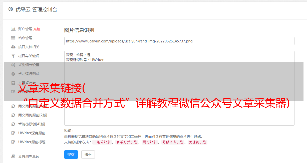
Task: Open 同义词伪原创[2版] in the sidebar
Action: (33, 115)
